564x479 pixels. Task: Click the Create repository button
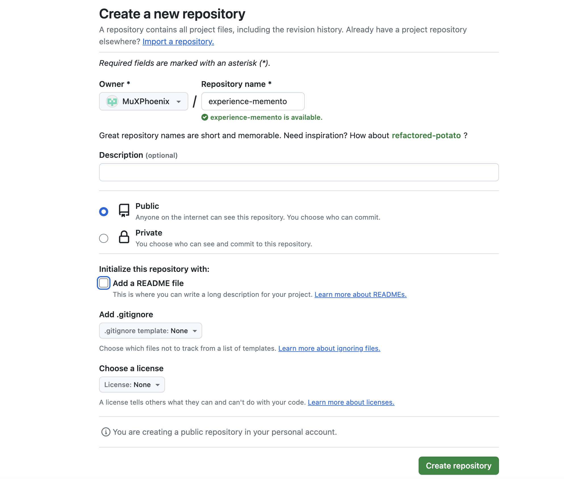click(459, 466)
